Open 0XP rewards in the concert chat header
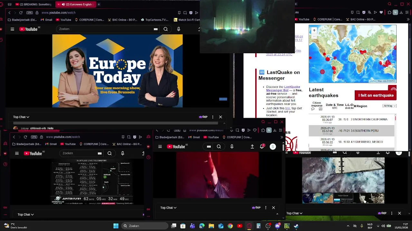412x231 pixels. (x=256, y=208)
